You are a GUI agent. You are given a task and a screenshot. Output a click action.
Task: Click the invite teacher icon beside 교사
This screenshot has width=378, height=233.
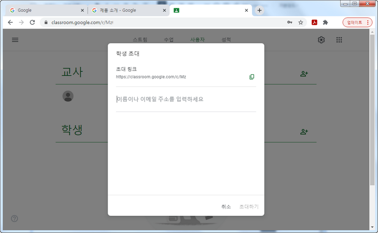click(x=304, y=74)
